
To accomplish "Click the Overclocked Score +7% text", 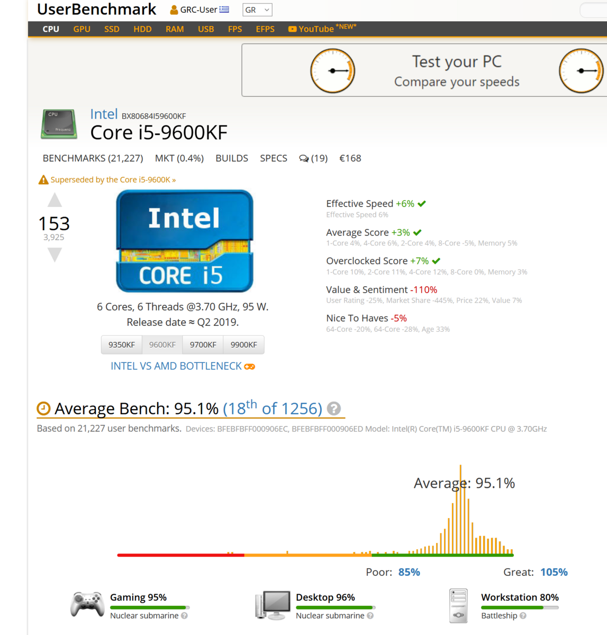I will coord(377,261).
